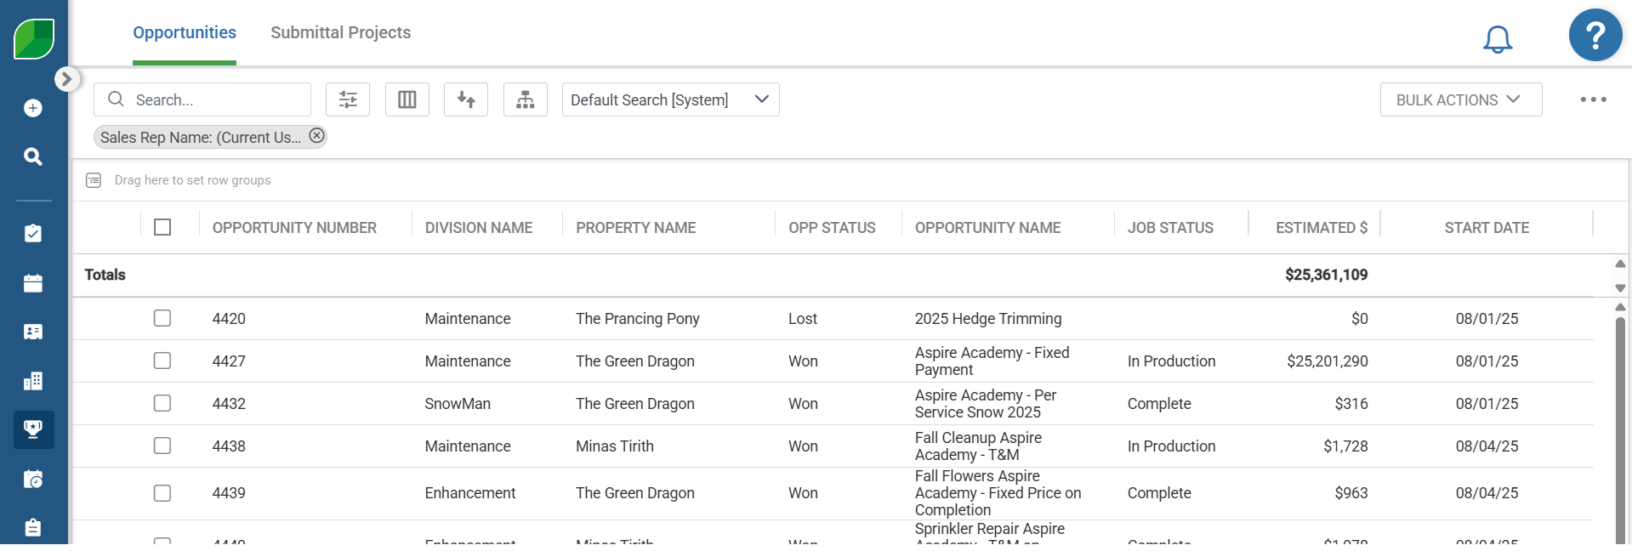Select the trophy opportunities sidebar icon
1632x551 pixels.
pyautogui.click(x=34, y=429)
